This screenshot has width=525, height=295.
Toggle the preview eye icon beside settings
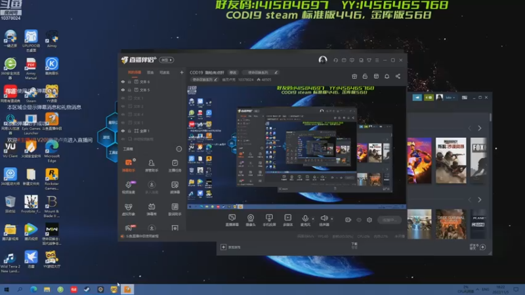(x=358, y=220)
